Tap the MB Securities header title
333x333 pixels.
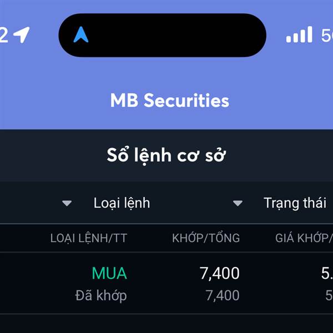(x=169, y=100)
